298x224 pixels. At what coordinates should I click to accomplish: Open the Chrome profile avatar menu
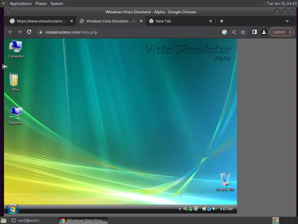point(264,32)
